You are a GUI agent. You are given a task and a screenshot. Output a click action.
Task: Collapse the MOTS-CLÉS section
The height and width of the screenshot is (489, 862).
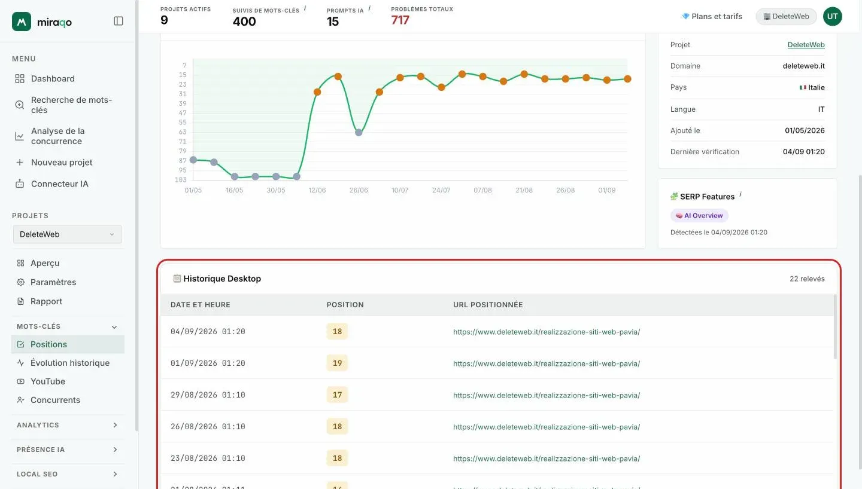click(x=114, y=327)
